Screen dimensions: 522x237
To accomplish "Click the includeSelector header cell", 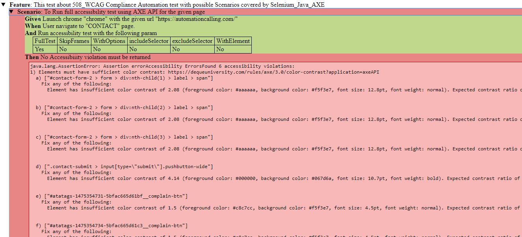I will tap(149, 41).
